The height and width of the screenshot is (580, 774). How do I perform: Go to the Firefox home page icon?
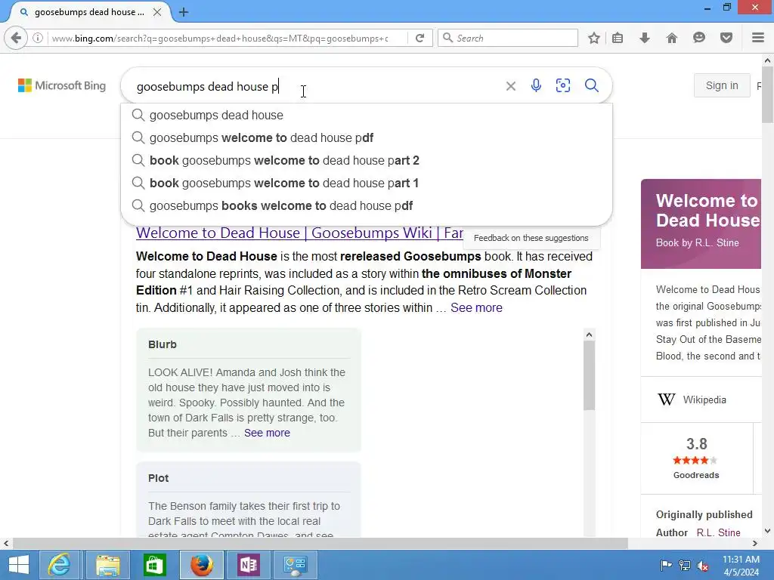point(672,38)
